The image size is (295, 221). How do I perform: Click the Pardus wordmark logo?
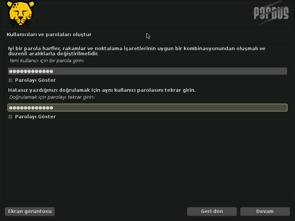tap(271, 13)
